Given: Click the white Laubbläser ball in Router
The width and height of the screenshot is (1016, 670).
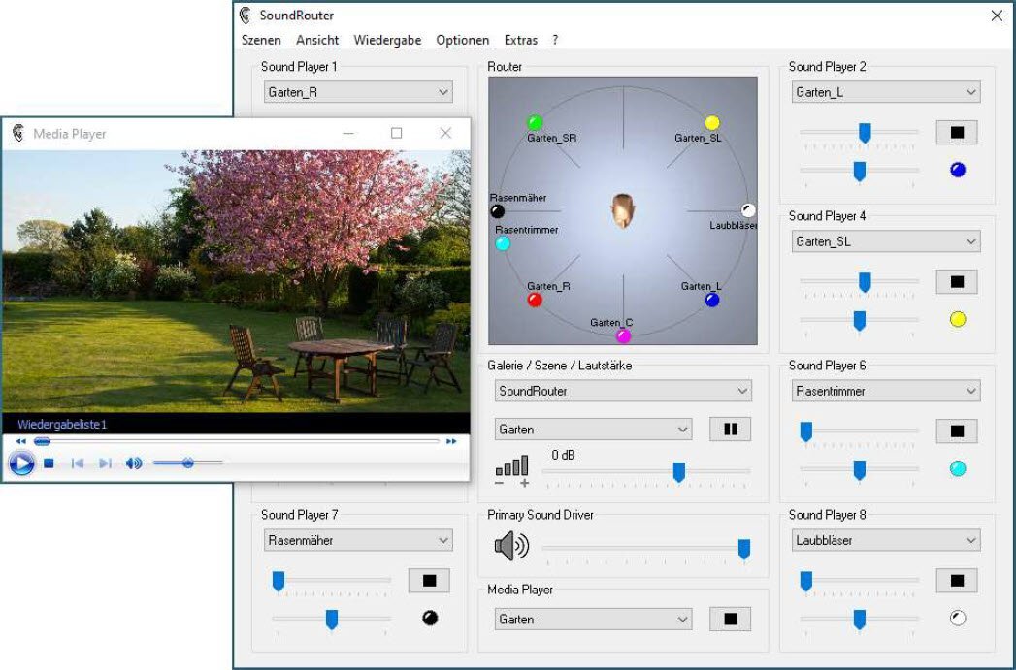Looking at the screenshot, I should point(748,210).
